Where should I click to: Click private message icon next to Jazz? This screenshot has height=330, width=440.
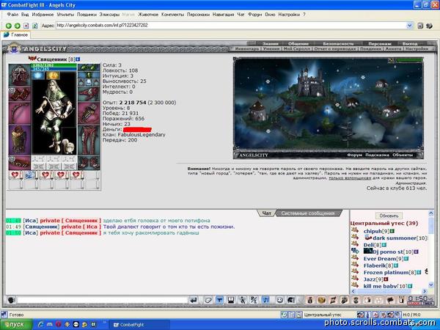pos(355,279)
